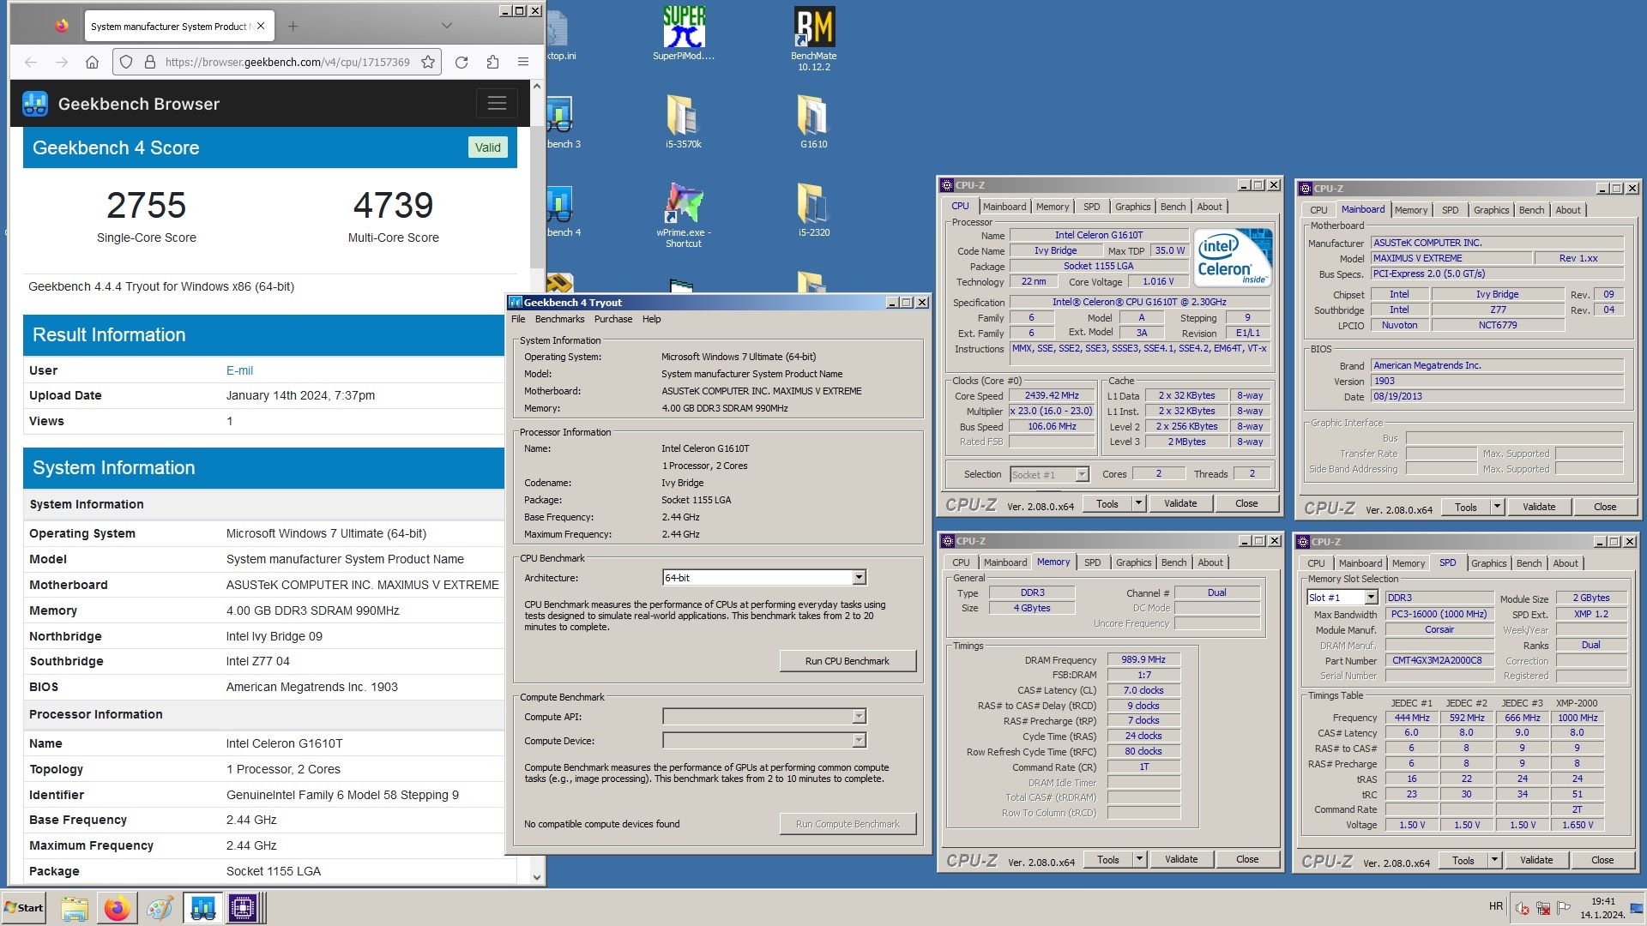The height and width of the screenshot is (926, 1647).
Task: Open the bench 3 desktop item
Action: [562, 122]
